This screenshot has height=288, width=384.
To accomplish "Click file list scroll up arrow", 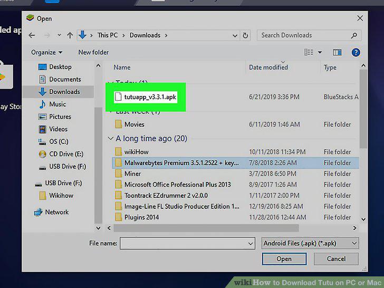I will 363,65.
